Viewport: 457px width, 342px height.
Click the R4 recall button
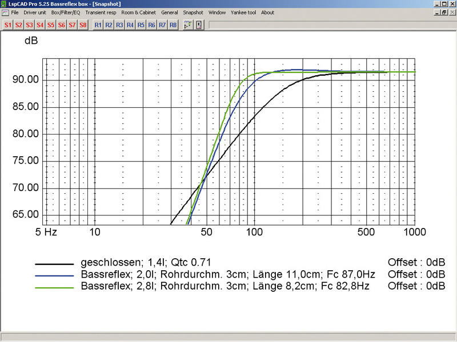click(130, 25)
